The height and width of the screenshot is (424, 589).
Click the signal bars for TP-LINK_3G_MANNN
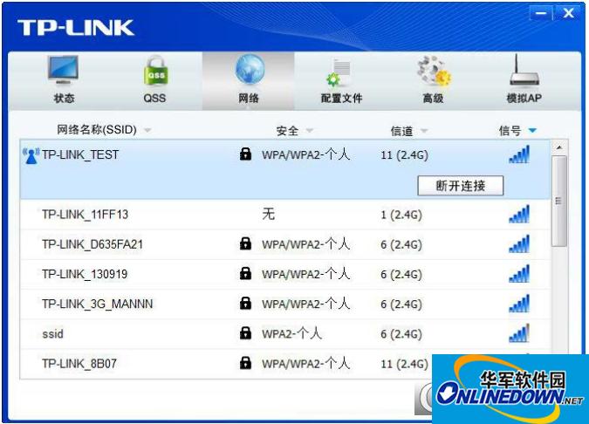[x=519, y=304]
